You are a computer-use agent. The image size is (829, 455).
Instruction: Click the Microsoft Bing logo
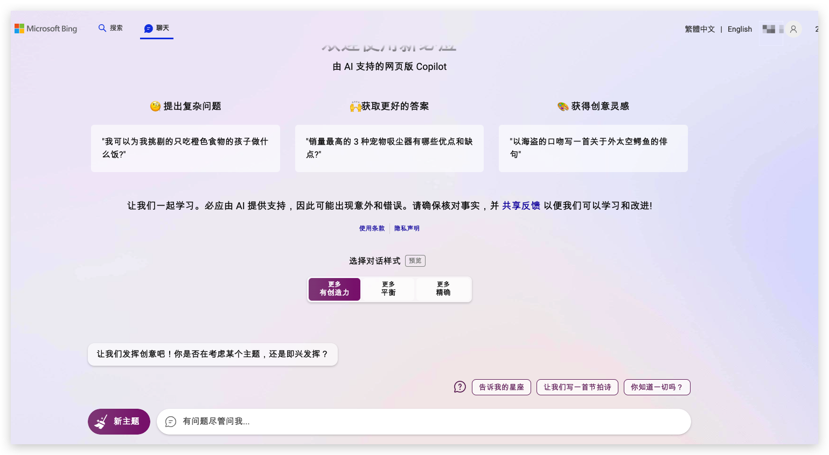point(46,29)
